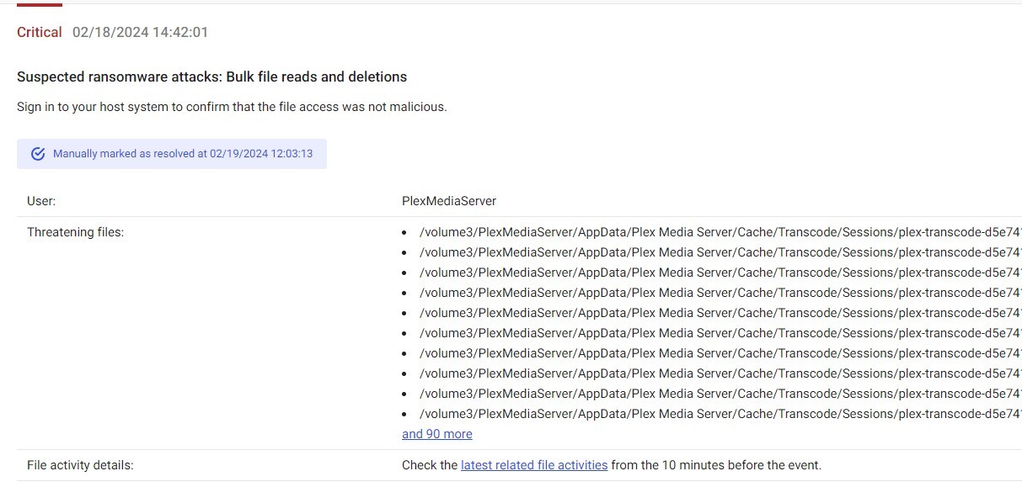The height and width of the screenshot is (487, 1022).
Task: Select the "Suspected ransomware attacks" alert title
Action: 211,77
